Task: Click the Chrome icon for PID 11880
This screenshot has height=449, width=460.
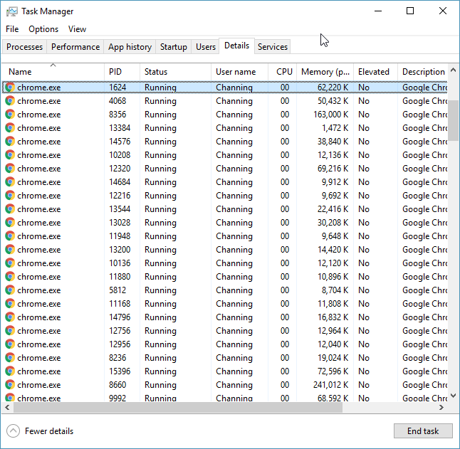Action: coord(10,276)
